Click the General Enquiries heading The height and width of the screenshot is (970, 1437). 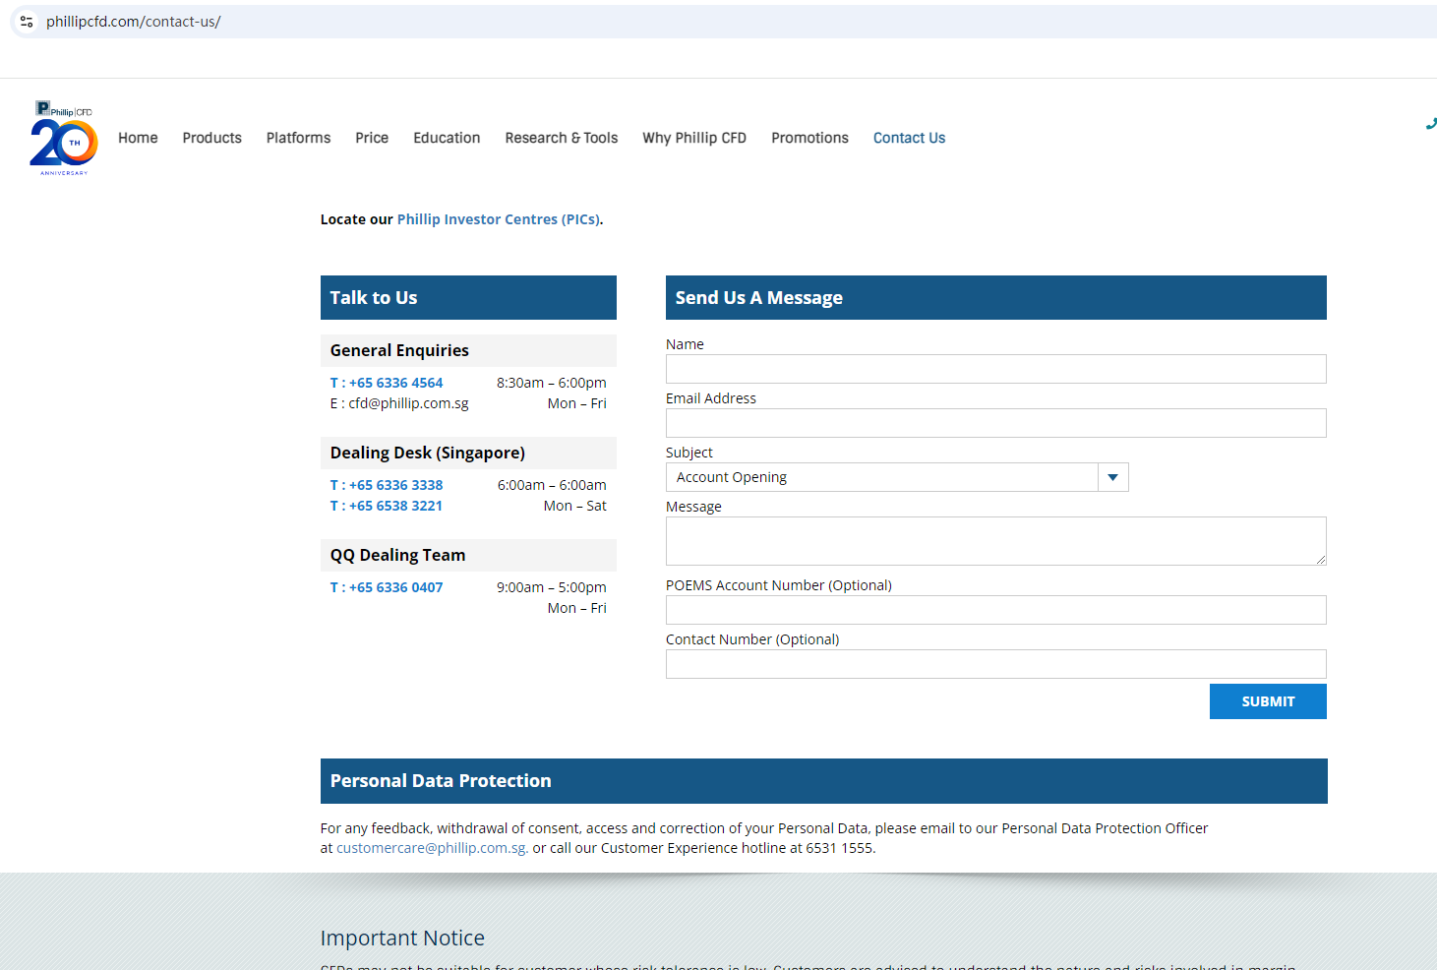pyautogui.click(x=399, y=350)
